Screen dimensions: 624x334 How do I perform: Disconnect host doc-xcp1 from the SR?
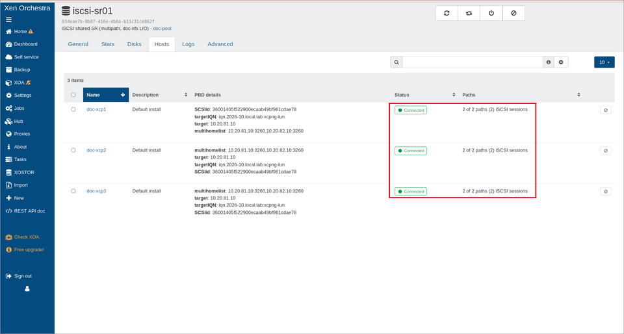tap(606, 110)
